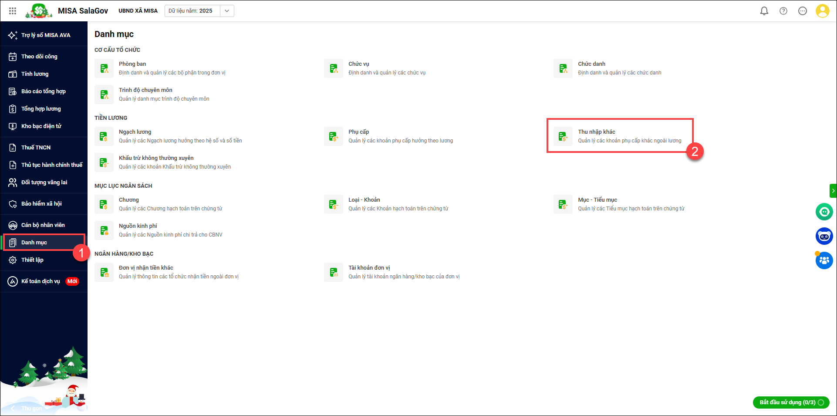Open the app launcher grid icon
The width and height of the screenshot is (837, 416).
(13, 11)
